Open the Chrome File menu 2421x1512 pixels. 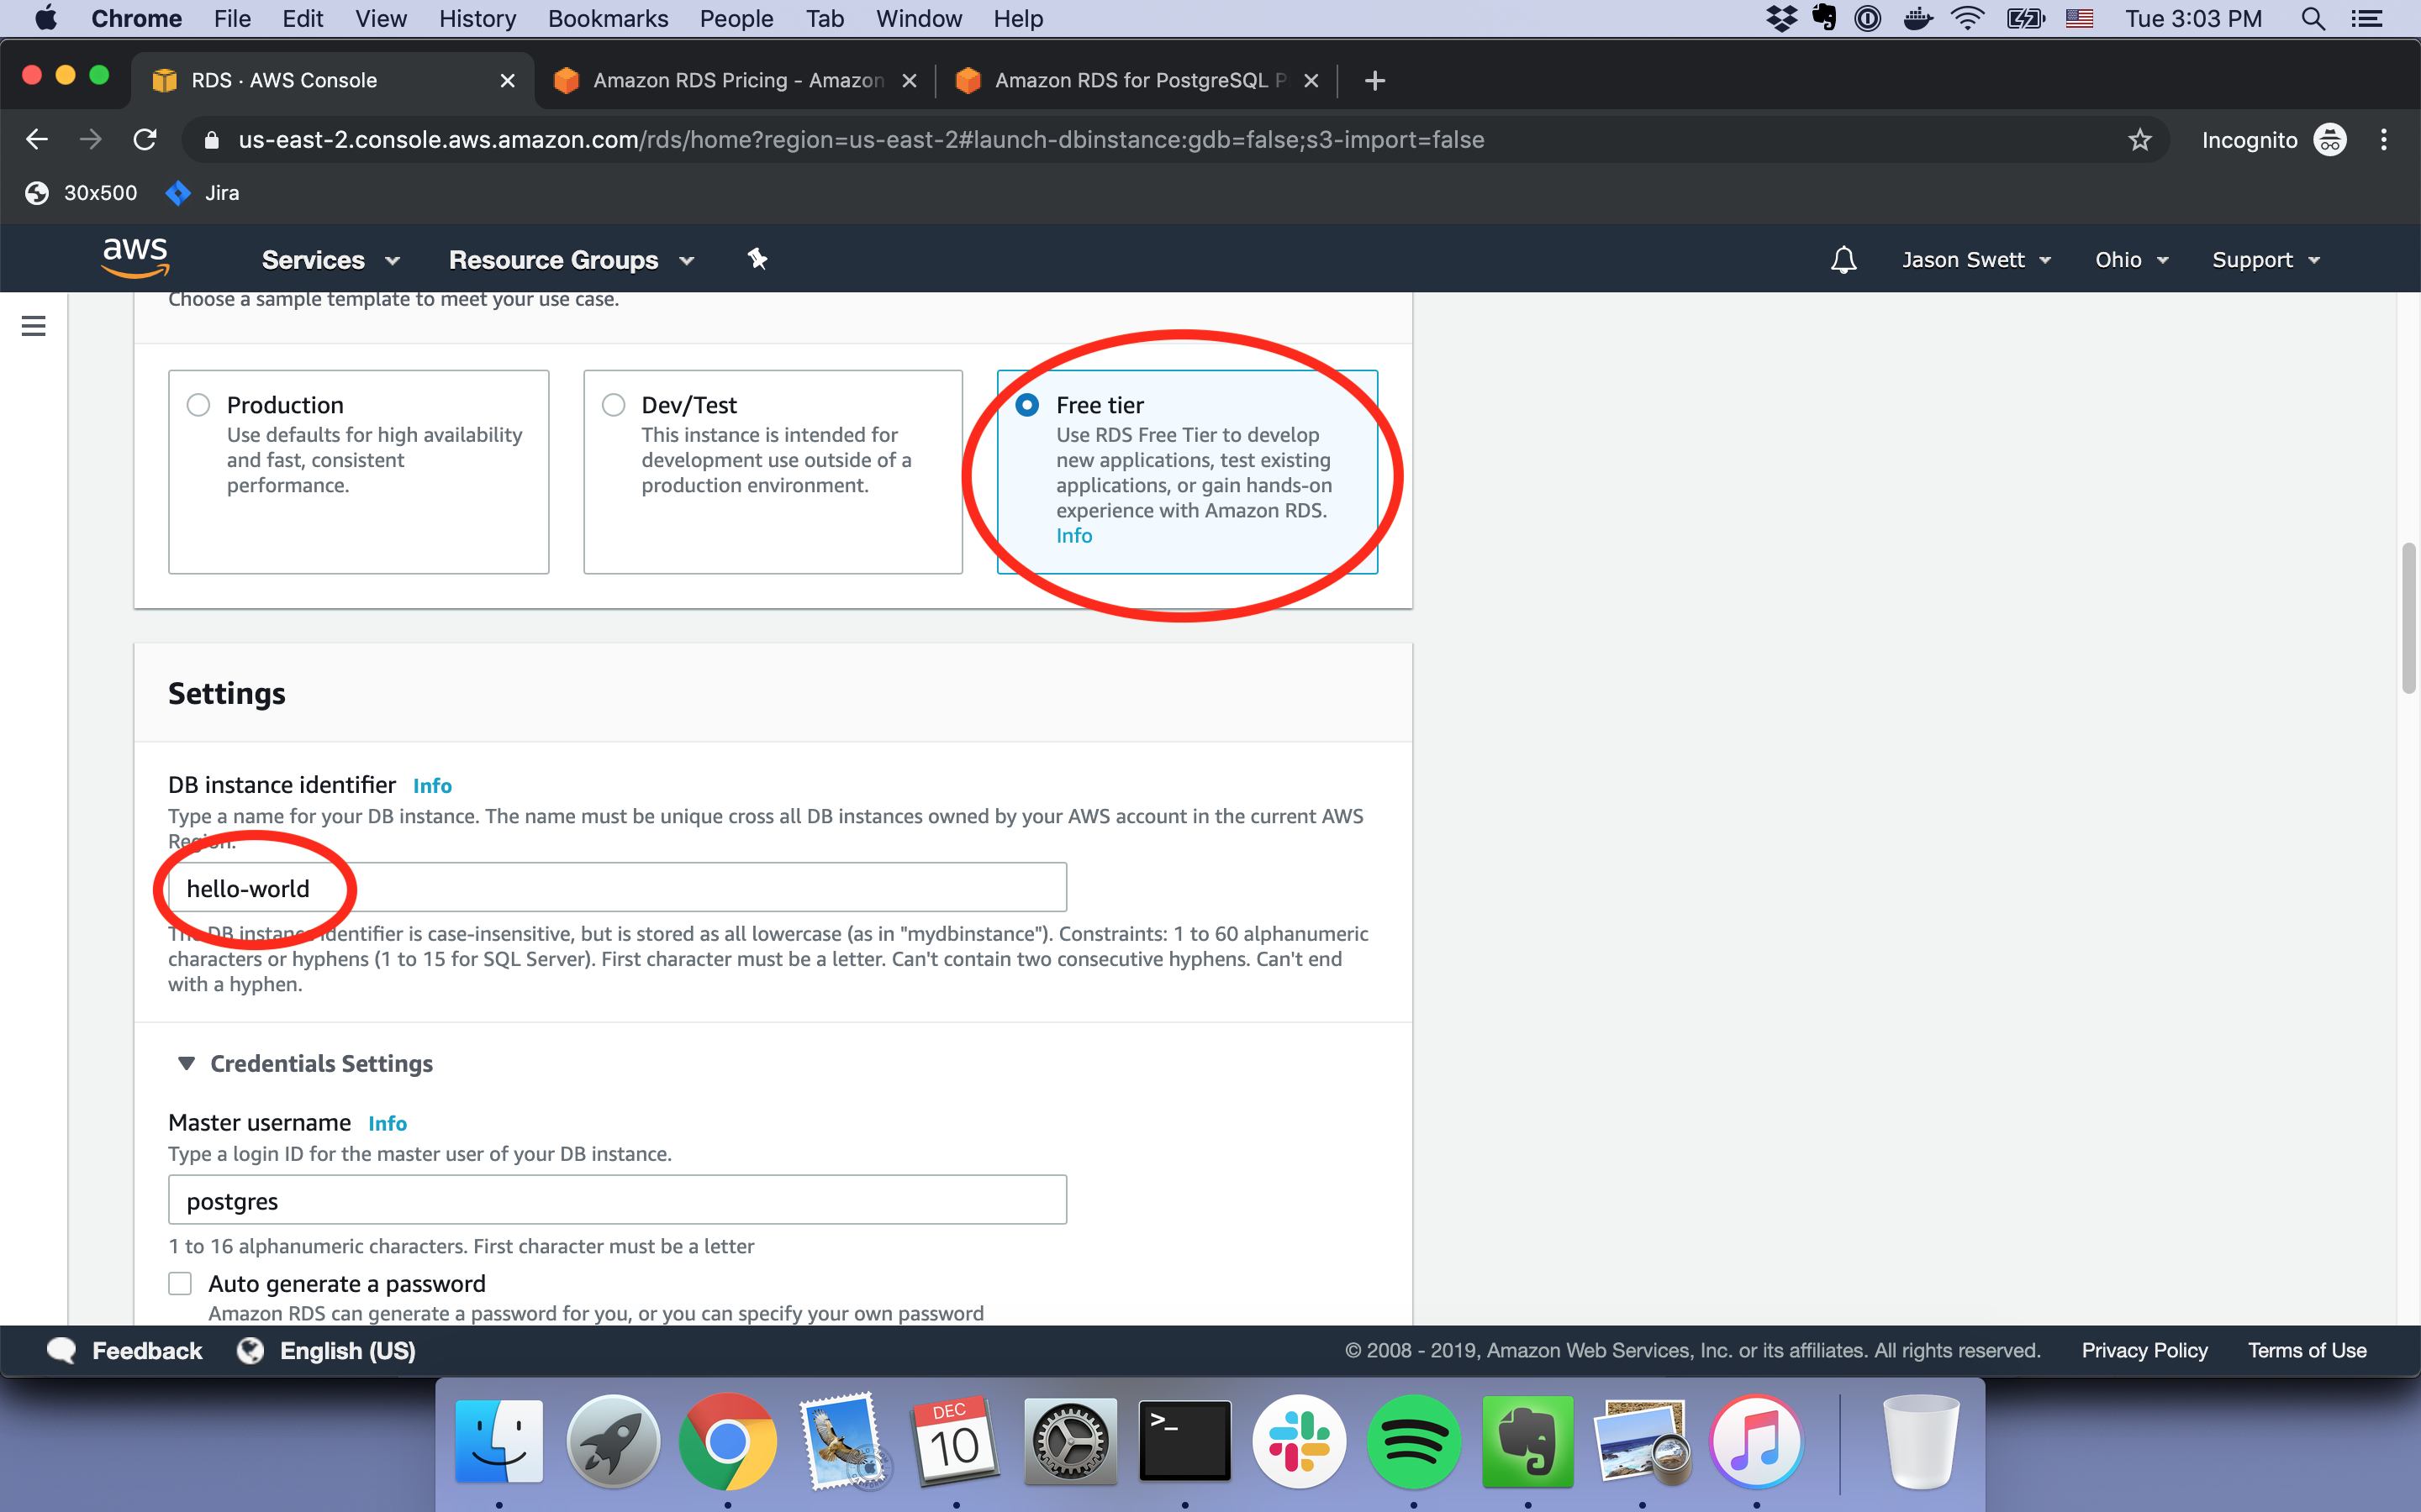click(x=232, y=19)
